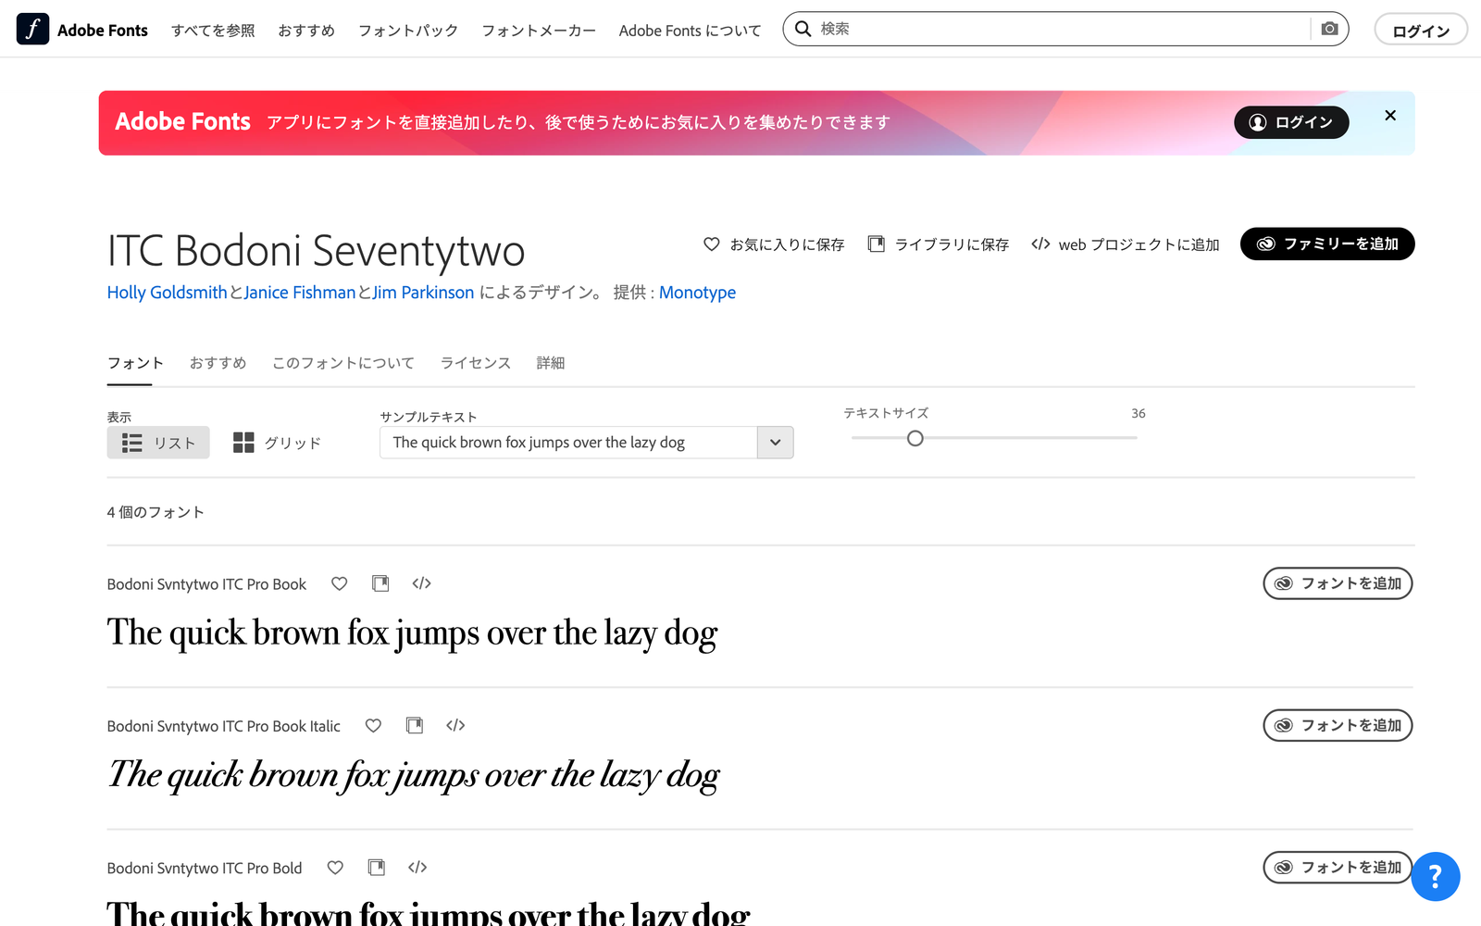The width and height of the screenshot is (1481, 926).
Task: Favorite Bodoni Svntytwo ITC Pro Book heart
Action: click(340, 583)
